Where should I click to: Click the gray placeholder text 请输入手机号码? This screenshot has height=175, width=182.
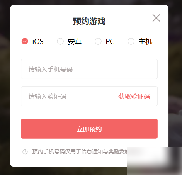[51, 69]
